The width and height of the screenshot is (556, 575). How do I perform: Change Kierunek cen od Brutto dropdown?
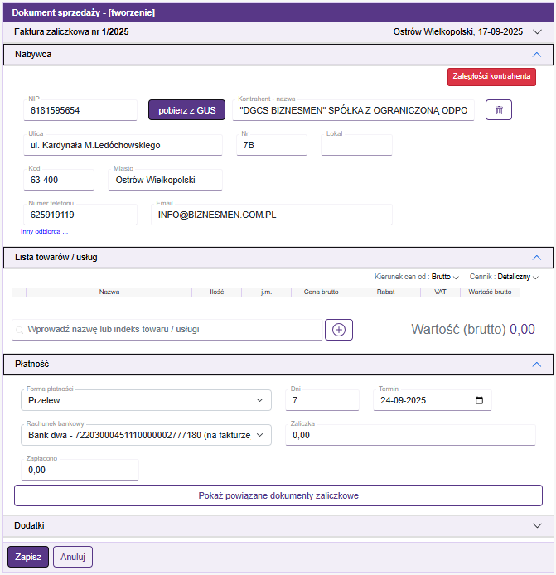click(445, 277)
